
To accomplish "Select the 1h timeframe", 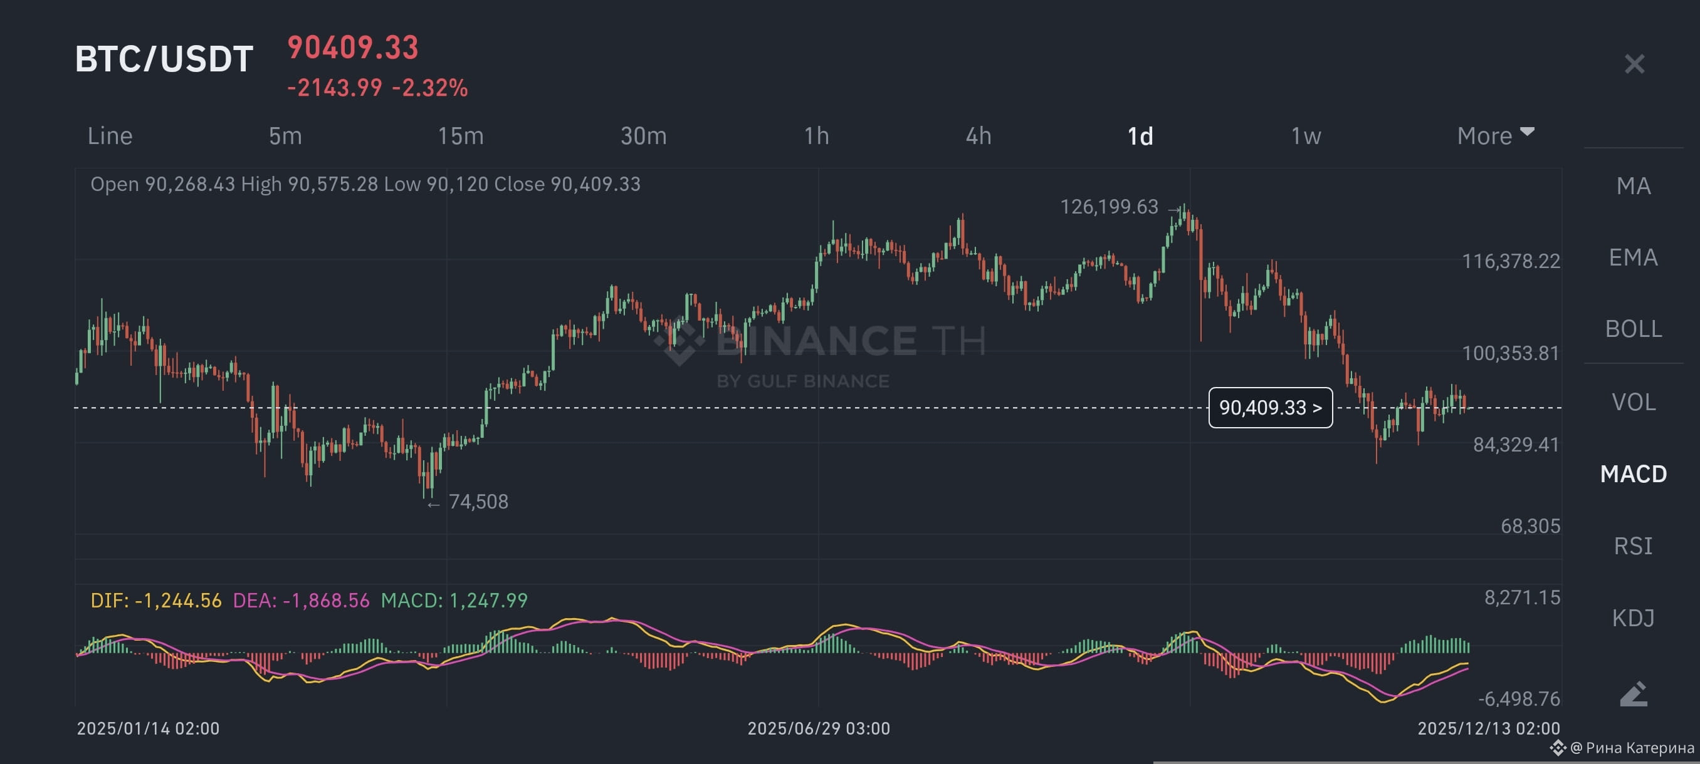I will 816,136.
